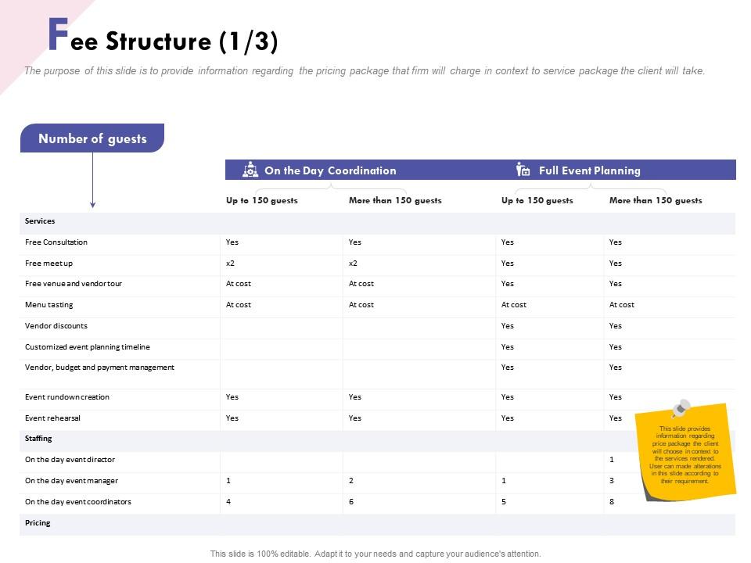Select the Menu tasting row label
The image size is (751, 563).
pyautogui.click(x=49, y=305)
